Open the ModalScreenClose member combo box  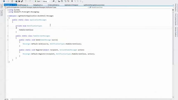point(132,7)
